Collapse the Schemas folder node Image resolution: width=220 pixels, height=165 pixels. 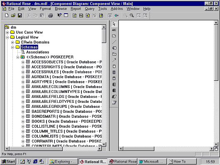coord(12,47)
